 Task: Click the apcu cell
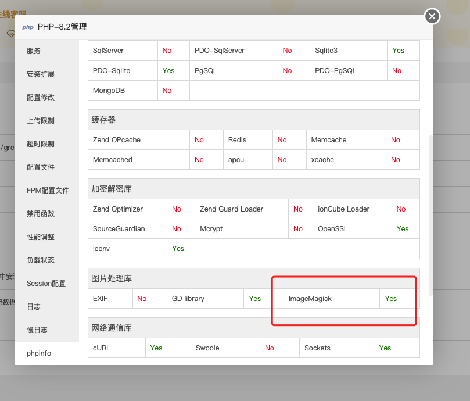click(248, 160)
